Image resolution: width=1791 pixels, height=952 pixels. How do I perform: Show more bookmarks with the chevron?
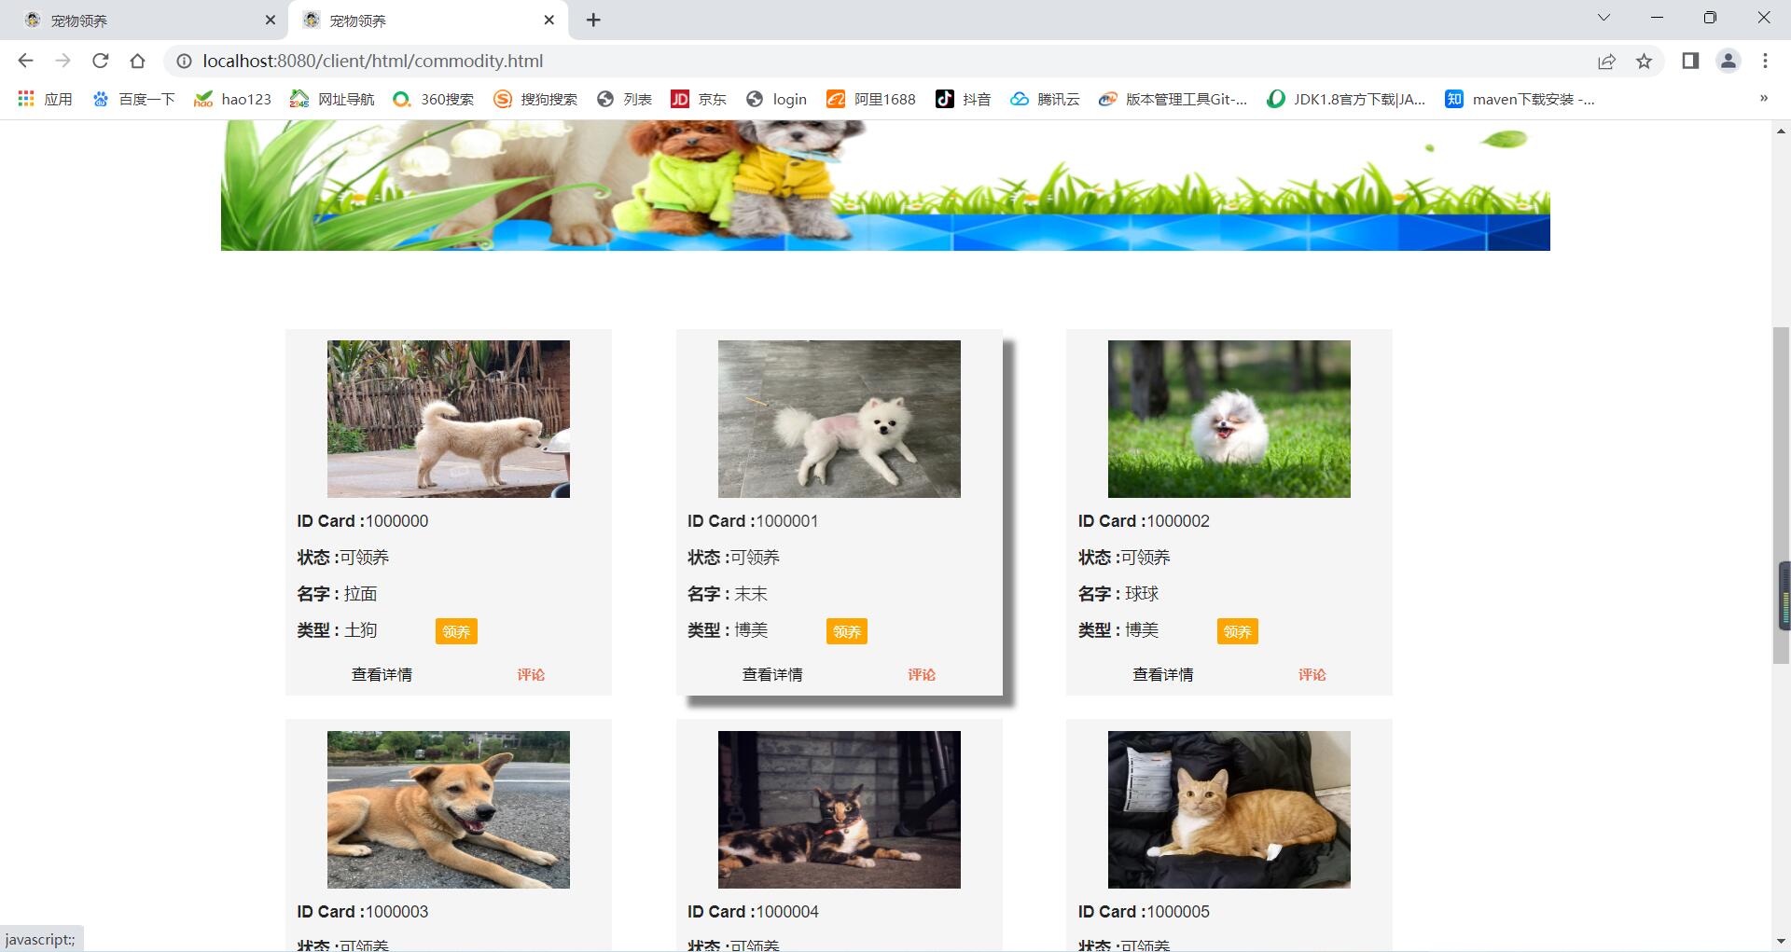(x=1763, y=98)
